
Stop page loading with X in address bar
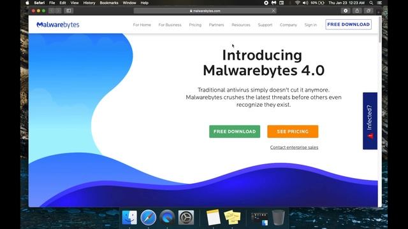coord(273,11)
